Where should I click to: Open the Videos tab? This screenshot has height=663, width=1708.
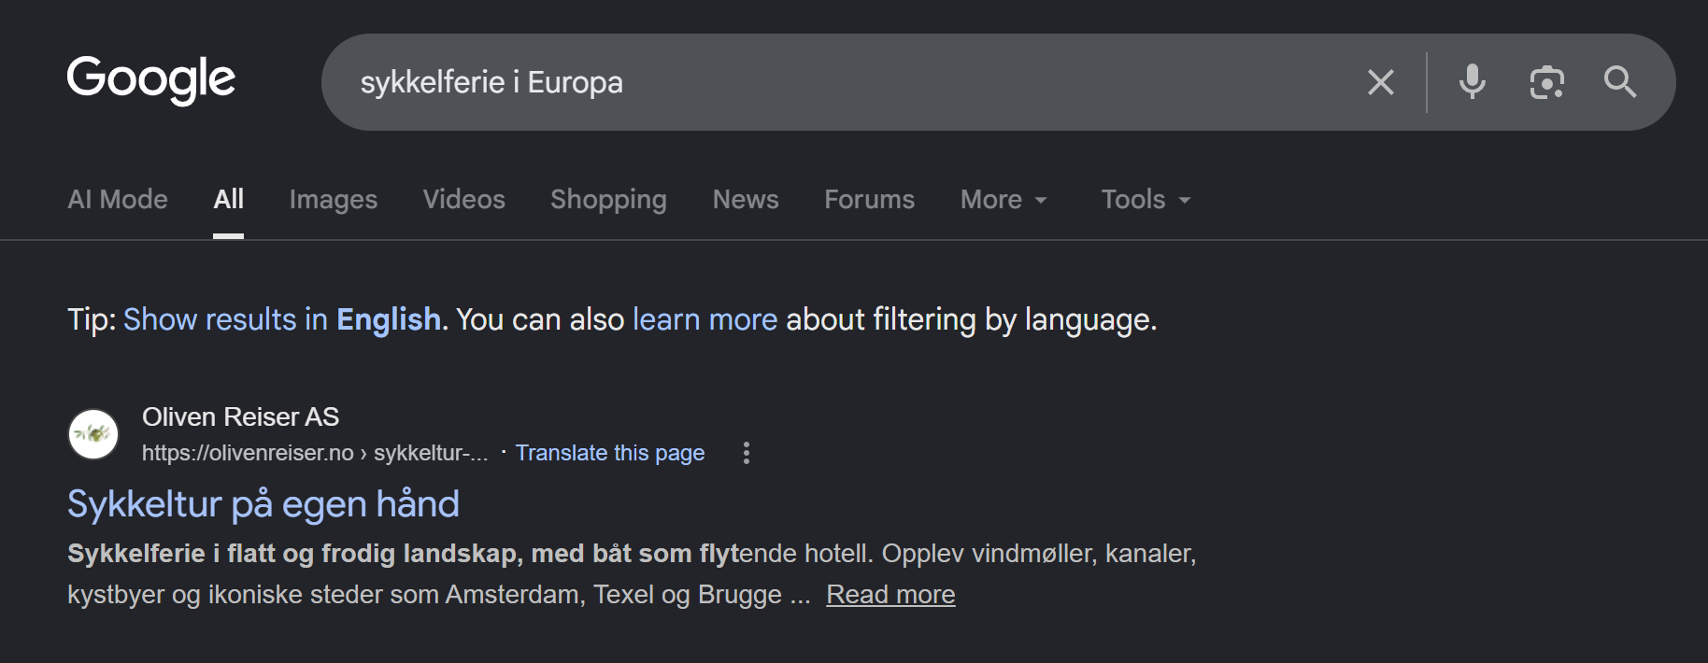(463, 199)
